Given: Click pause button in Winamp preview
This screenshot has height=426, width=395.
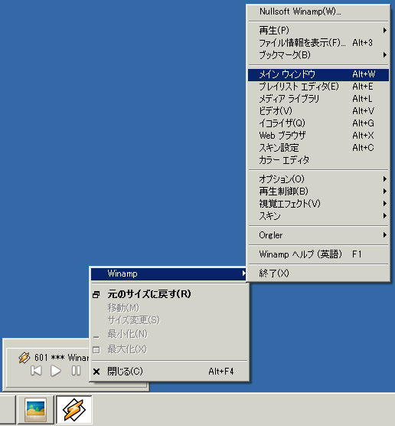Looking at the screenshot, I should [x=76, y=371].
